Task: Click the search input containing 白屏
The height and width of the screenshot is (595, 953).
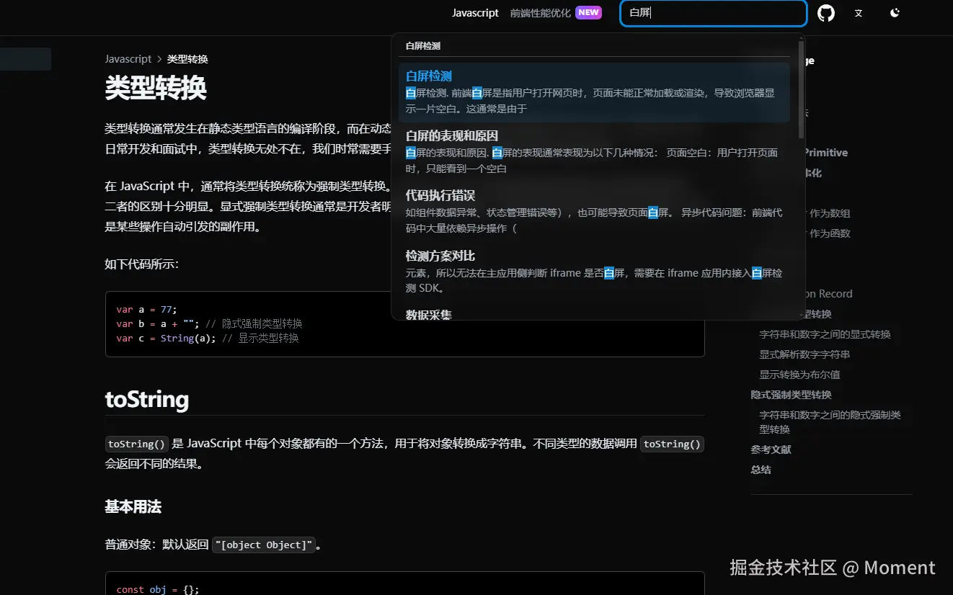Action: point(712,13)
